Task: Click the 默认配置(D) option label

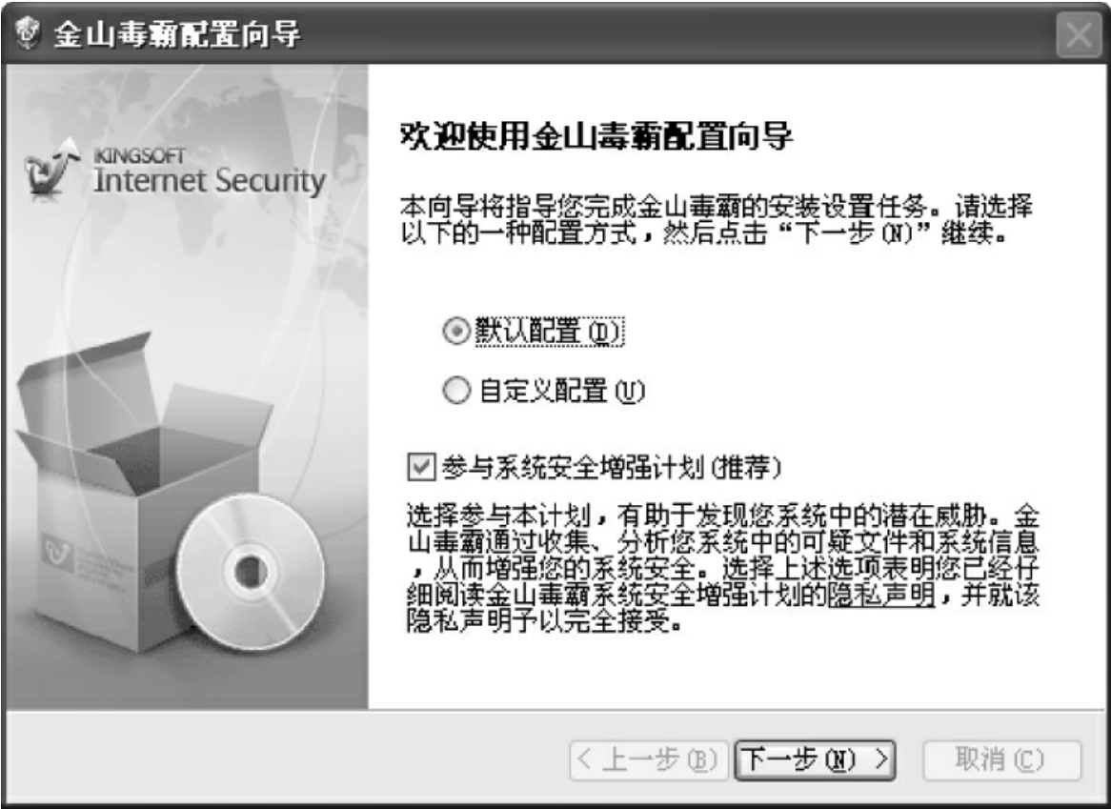Action: [x=549, y=332]
